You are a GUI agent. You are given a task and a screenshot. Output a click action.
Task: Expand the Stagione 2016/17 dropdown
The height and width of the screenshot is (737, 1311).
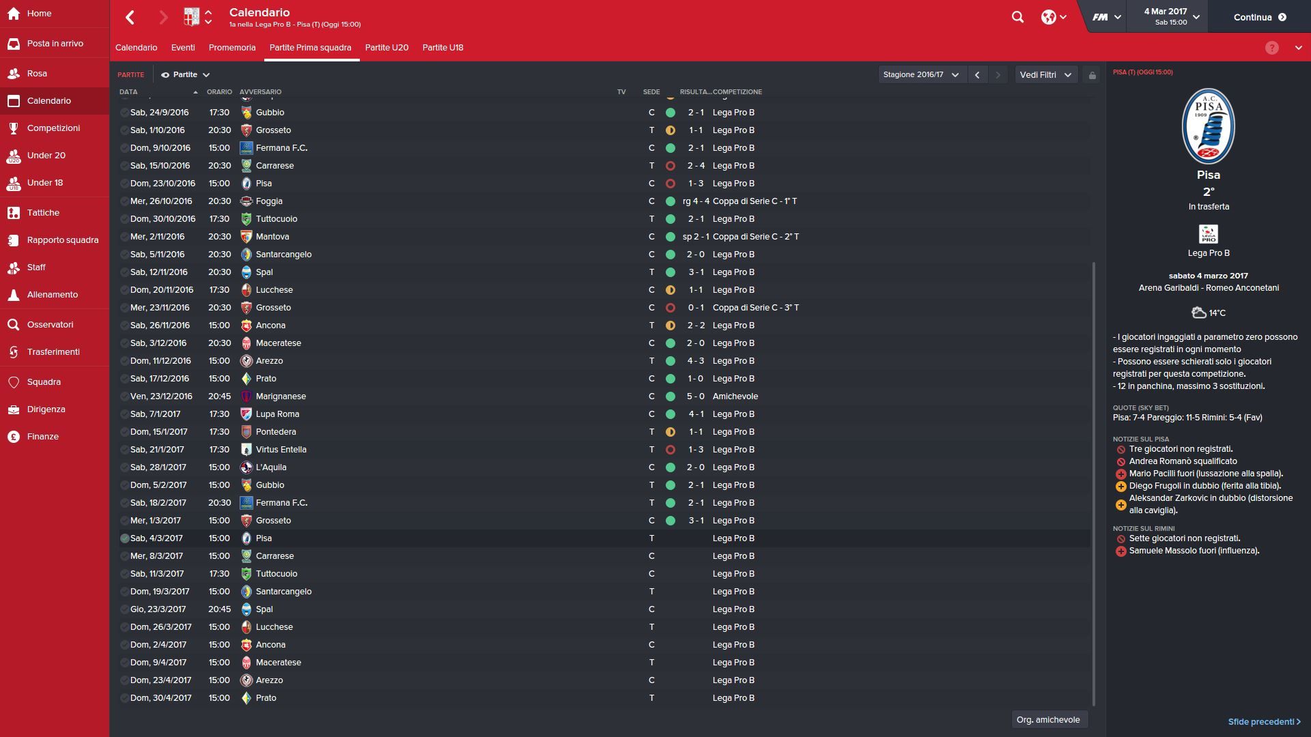click(x=922, y=75)
